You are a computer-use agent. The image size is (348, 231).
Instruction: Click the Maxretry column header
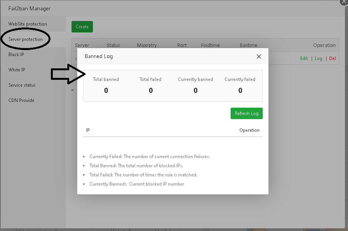pyautogui.click(x=147, y=45)
